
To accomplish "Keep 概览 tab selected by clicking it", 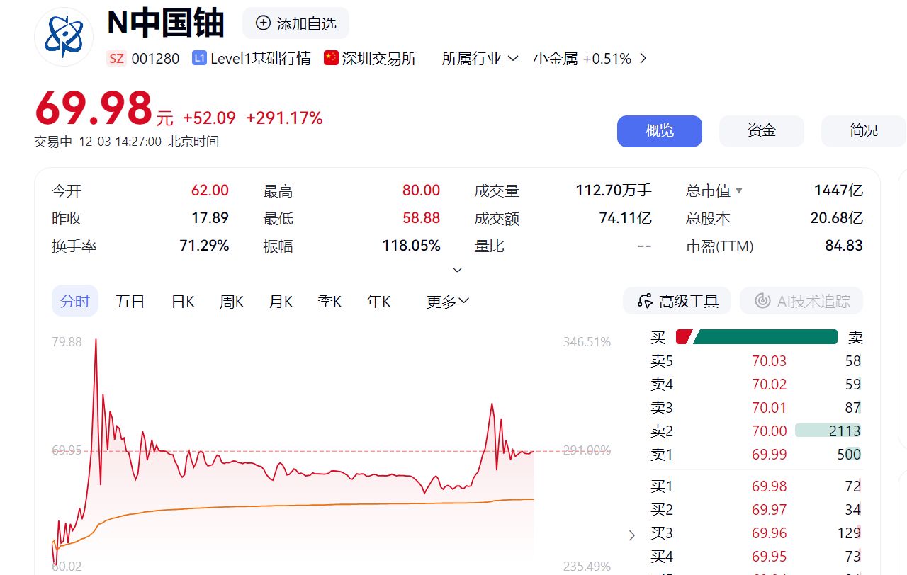I will (x=659, y=131).
